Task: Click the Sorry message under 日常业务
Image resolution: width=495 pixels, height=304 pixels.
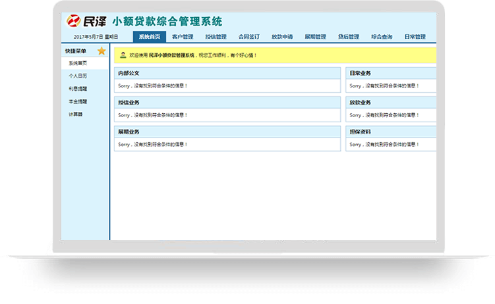Action: coord(384,86)
